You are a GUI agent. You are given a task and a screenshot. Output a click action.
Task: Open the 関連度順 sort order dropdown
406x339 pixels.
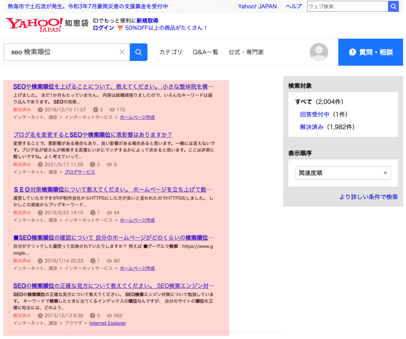(343, 173)
